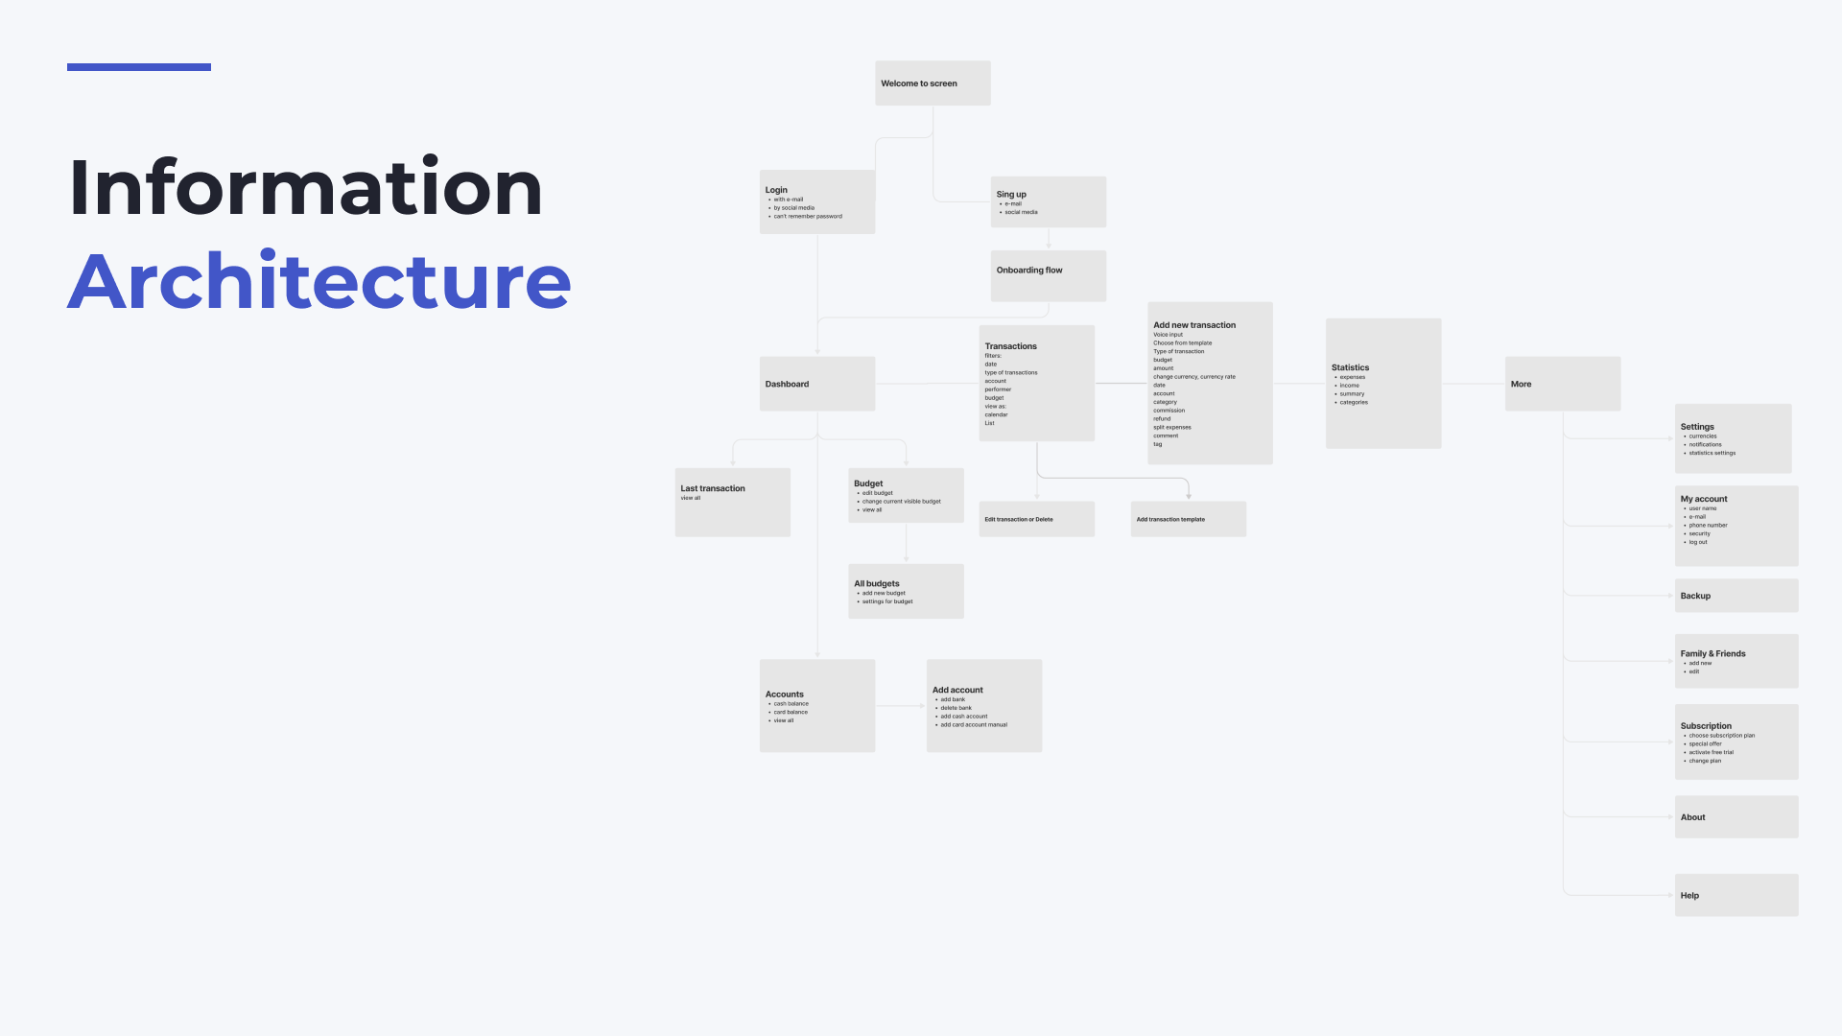The image size is (1842, 1036).
Task: Click the All budgets node
Action: pyautogui.click(x=906, y=591)
